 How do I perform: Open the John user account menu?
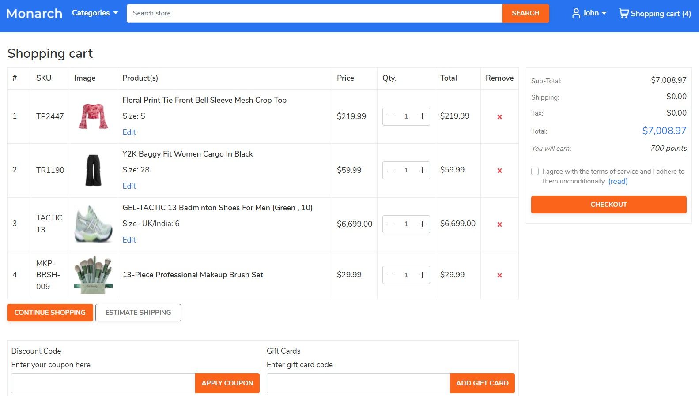589,13
